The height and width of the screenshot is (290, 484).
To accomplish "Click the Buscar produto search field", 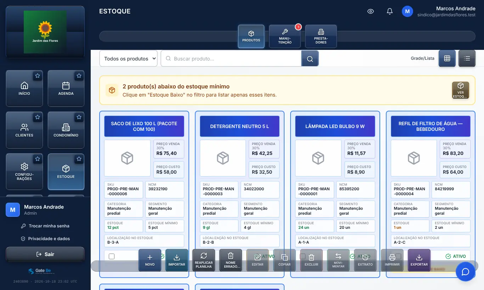I will [231, 59].
